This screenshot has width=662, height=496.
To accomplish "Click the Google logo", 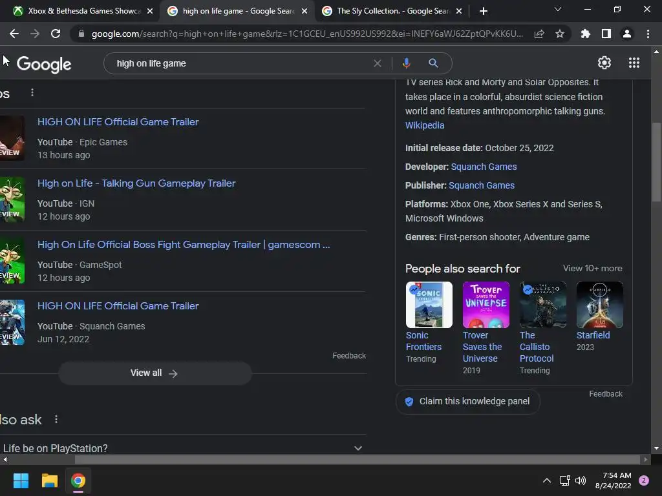I will pyautogui.click(x=44, y=64).
